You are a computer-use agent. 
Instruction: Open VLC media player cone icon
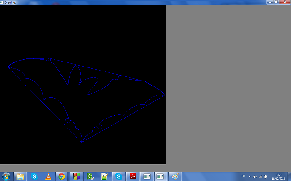[48, 176]
